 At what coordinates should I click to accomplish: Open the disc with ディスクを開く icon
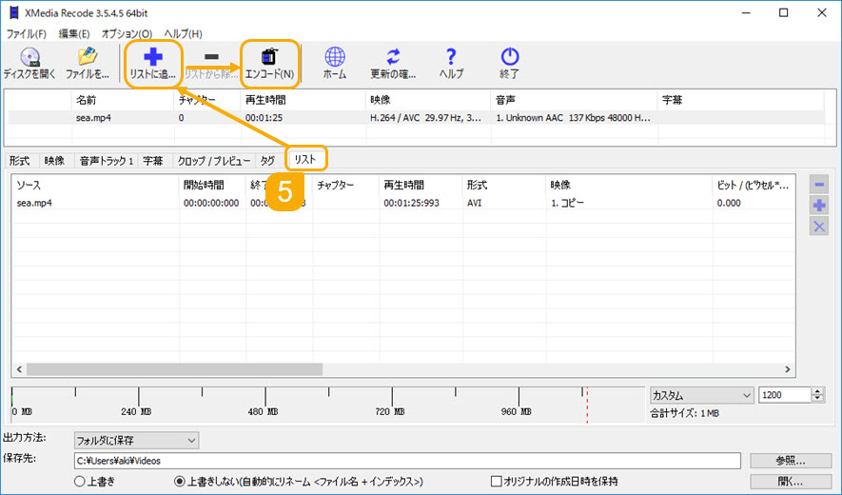[x=29, y=64]
